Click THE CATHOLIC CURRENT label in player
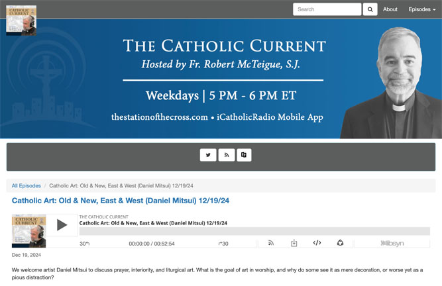The image size is (442, 286). [104, 216]
